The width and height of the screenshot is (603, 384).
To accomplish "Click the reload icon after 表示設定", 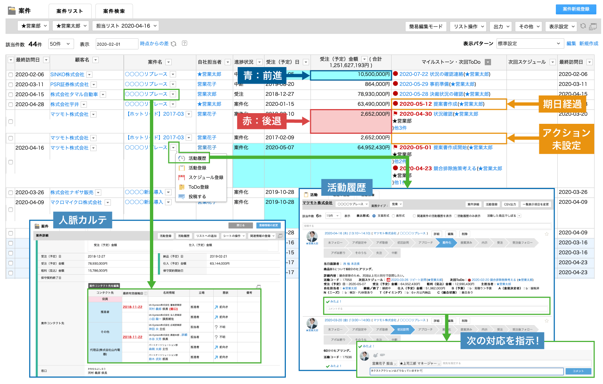I will point(583,26).
